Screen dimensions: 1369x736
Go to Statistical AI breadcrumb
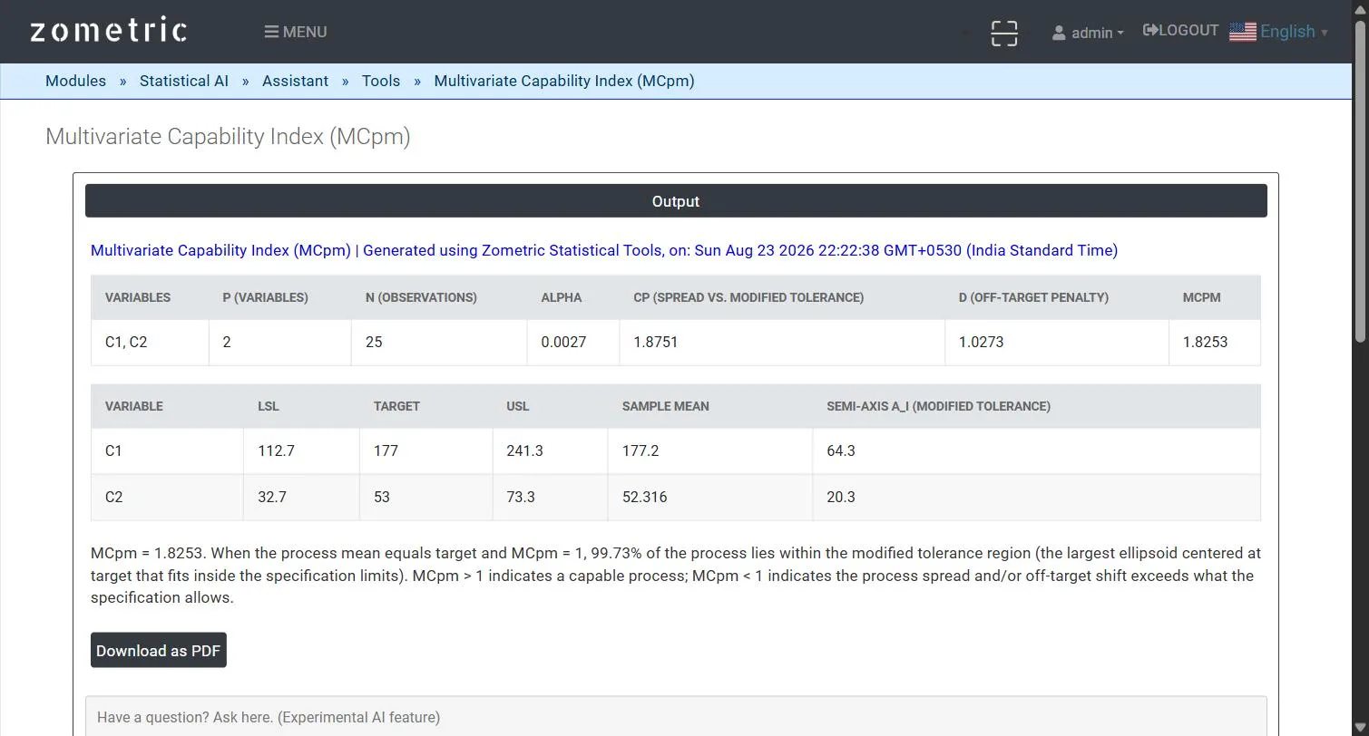click(x=184, y=81)
